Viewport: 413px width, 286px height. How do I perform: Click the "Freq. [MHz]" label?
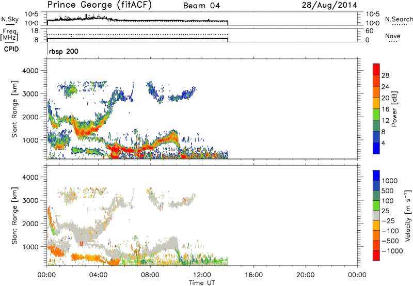9,35
